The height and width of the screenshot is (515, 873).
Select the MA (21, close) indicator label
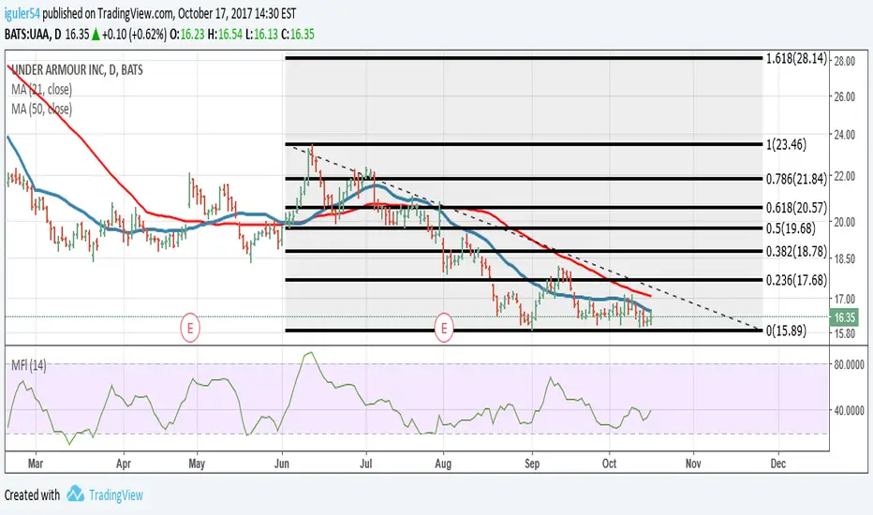[42, 90]
